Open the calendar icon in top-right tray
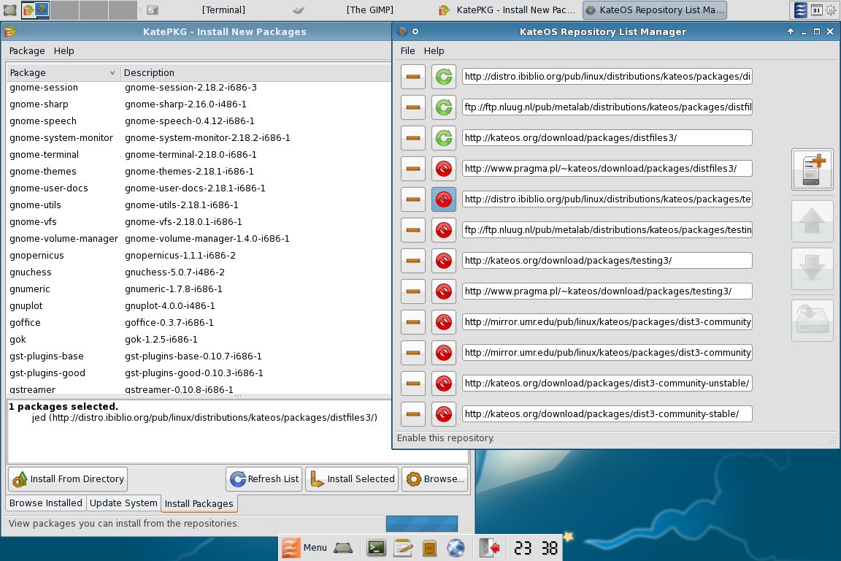 [817, 9]
